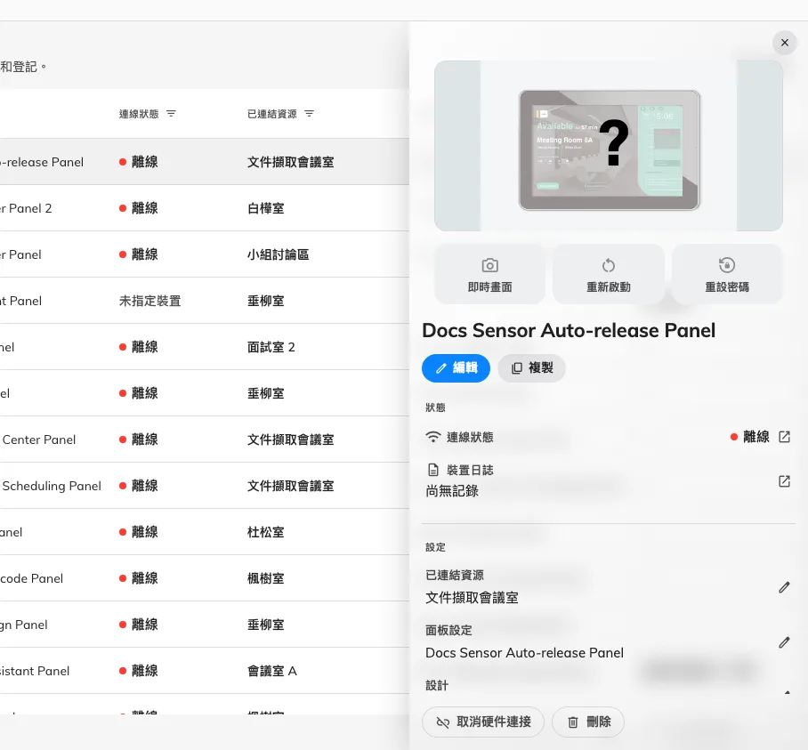Click the 重設密碼 reset password button
Image resolution: width=808 pixels, height=750 pixels.
[727, 275]
